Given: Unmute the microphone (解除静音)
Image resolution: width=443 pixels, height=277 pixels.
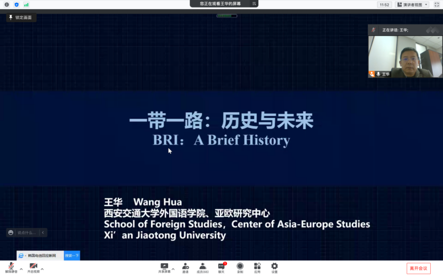Looking at the screenshot, I should tap(11, 268).
